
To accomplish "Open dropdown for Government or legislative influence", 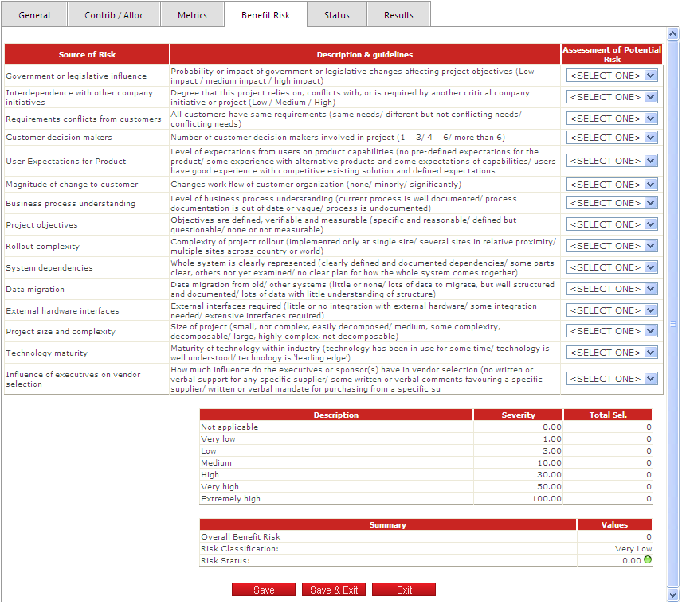I will [x=611, y=76].
